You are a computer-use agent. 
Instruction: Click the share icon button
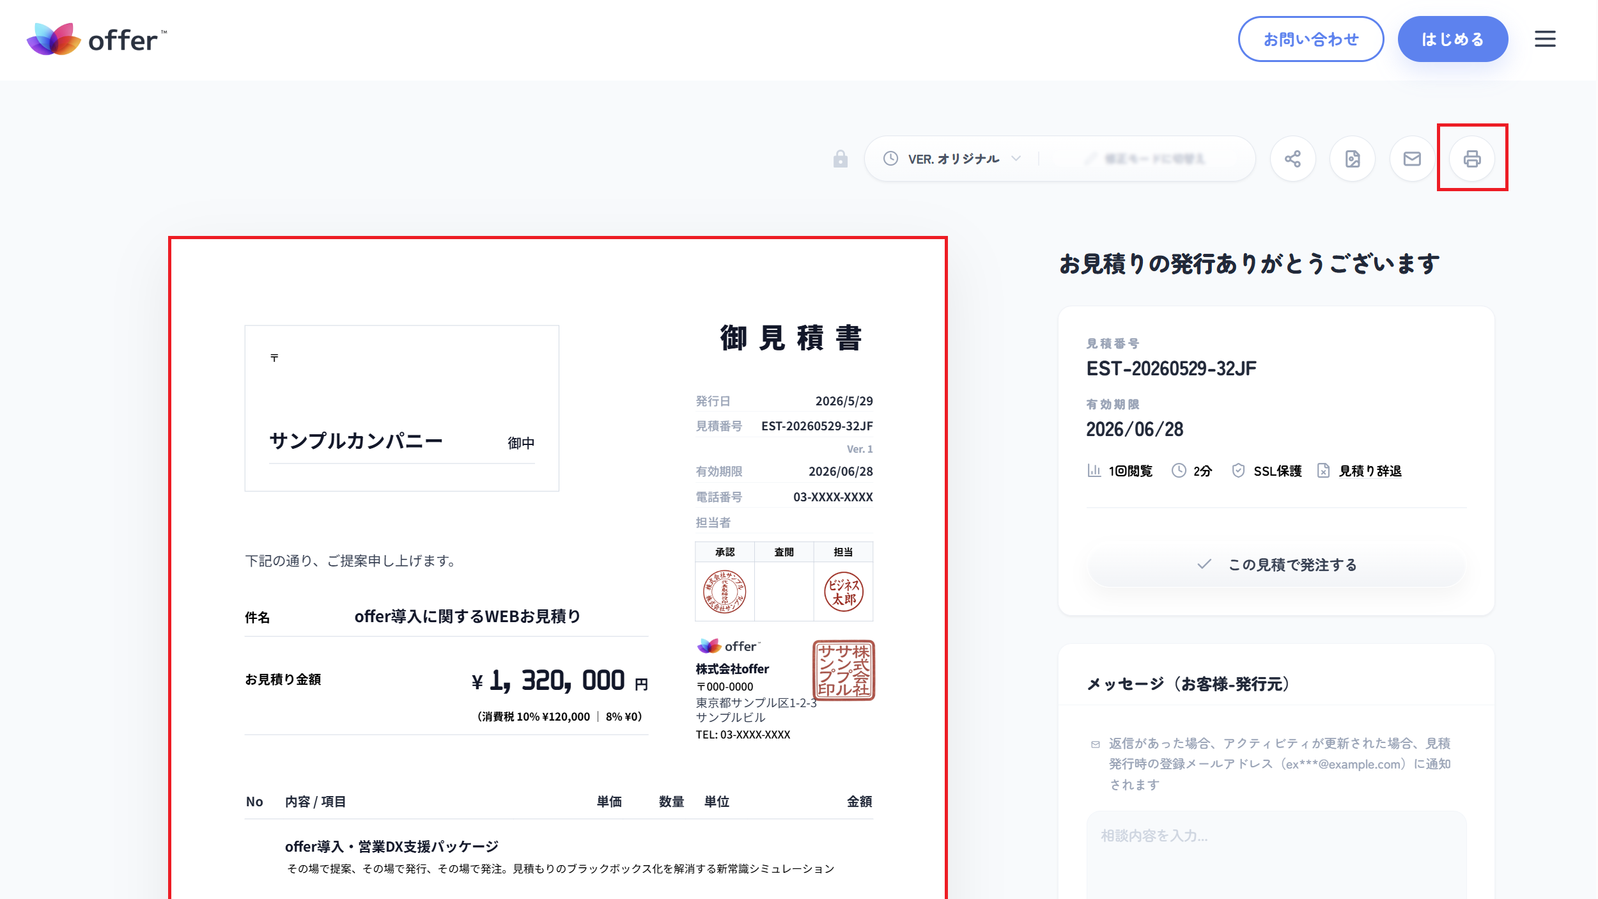click(x=1292, y=159)
